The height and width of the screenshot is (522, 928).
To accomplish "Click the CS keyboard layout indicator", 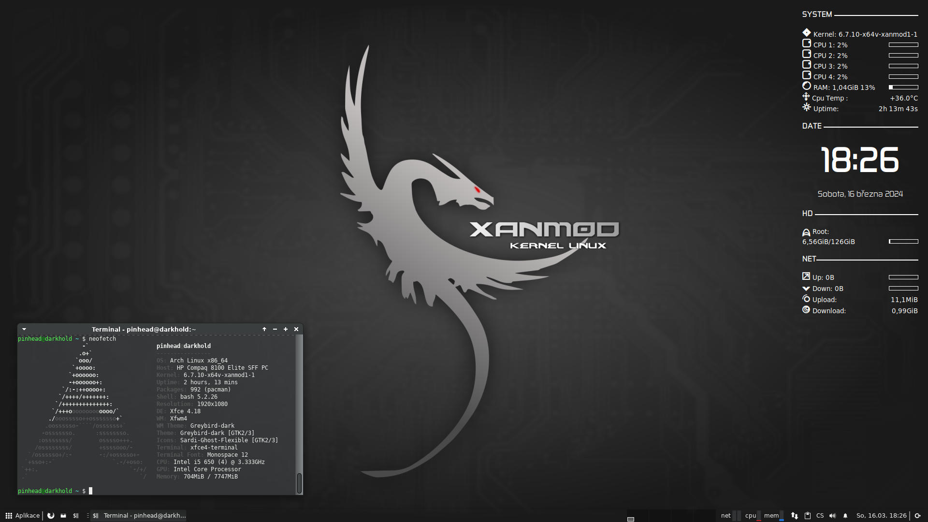I will 820,516.
